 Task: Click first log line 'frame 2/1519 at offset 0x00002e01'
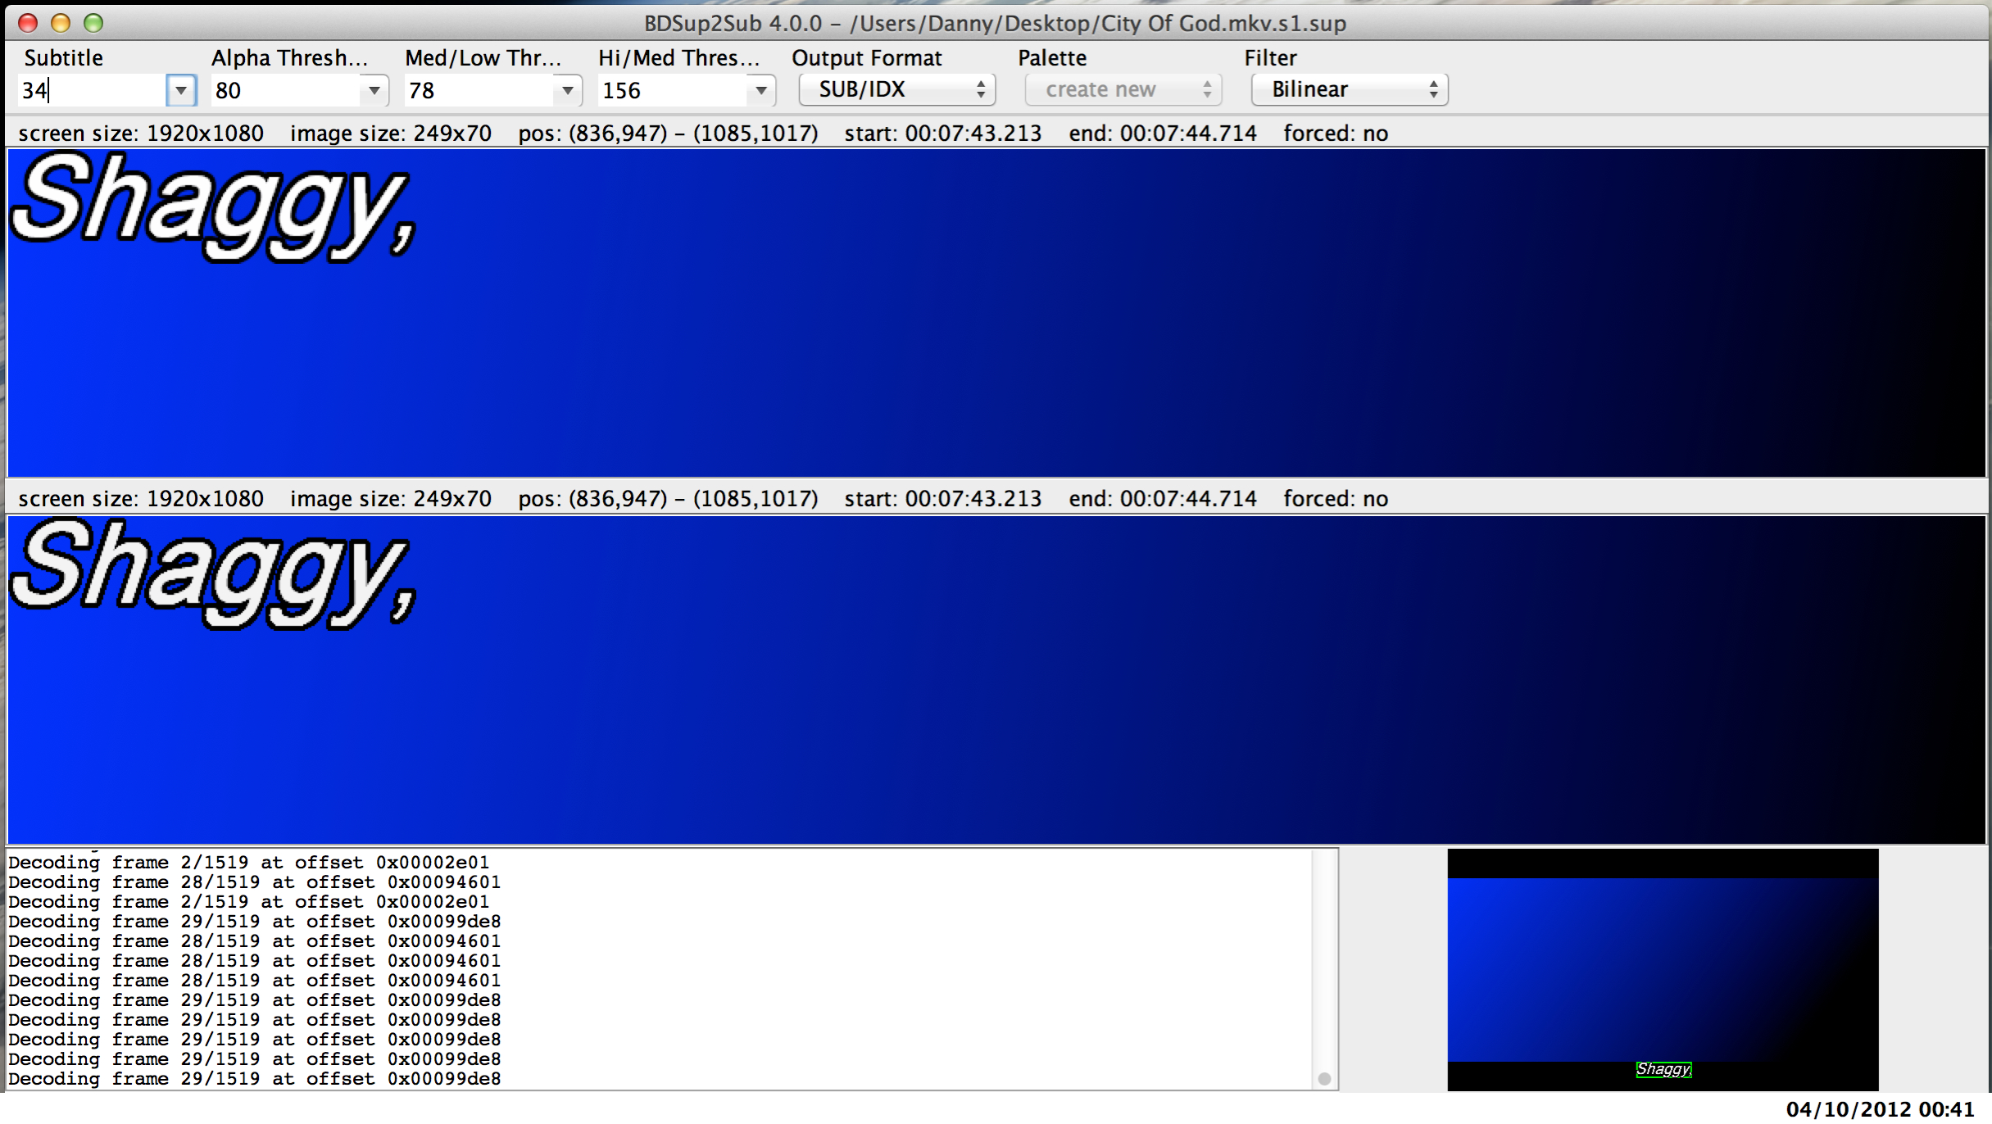249,863
